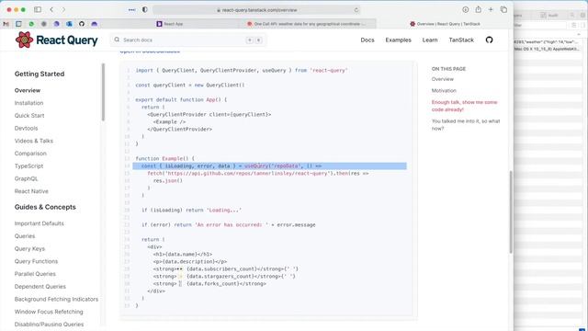
Task: Switch to the React App tab
Action: click(x=169, y=24)
